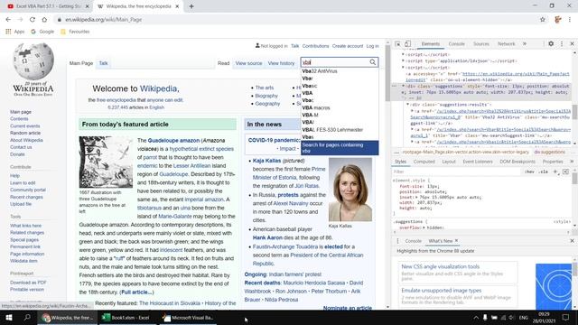This screenshot has width=578, height=325.
Task: Open the Wikipedia Talk page tab
Action: pyautogui.click(x=103, y=63)
